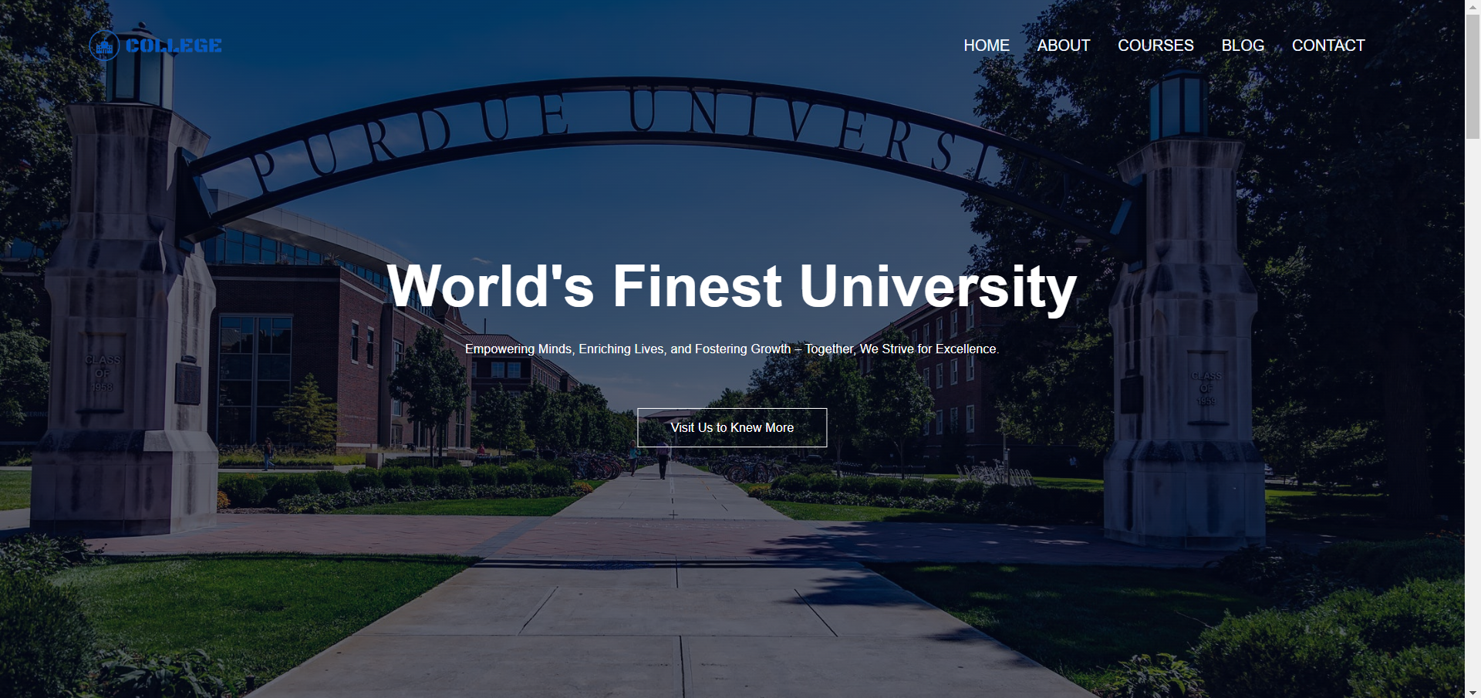Open the BLOG nav item
This screenshot has height=698, width=1481.
(1242, 46)
